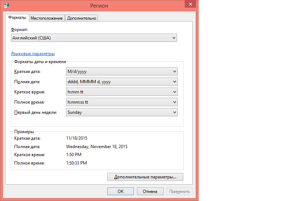Follow the Языковые параметры link
This screenshot has height=201, width=299.
(x=33, y=54)
